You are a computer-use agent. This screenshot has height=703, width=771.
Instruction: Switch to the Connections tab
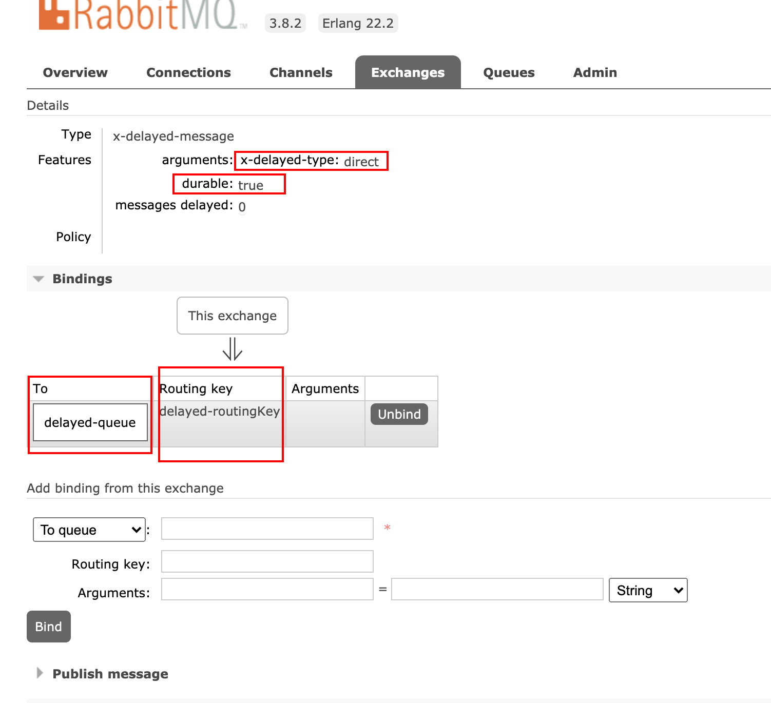pyautogui.click(x=188, y=72)
